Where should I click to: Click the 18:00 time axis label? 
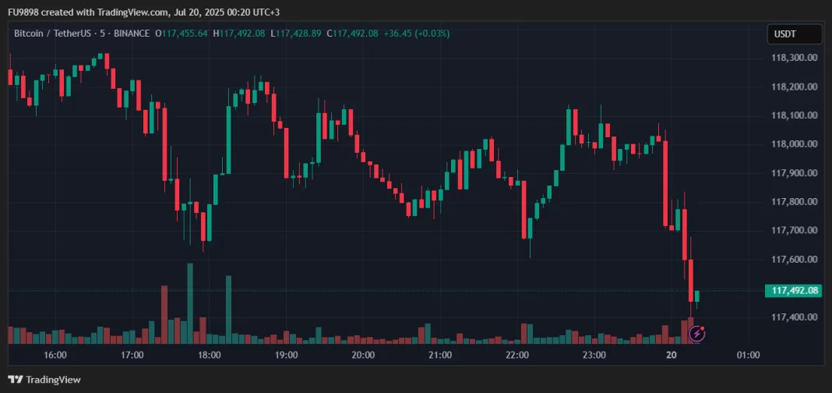tap(209, 355)
